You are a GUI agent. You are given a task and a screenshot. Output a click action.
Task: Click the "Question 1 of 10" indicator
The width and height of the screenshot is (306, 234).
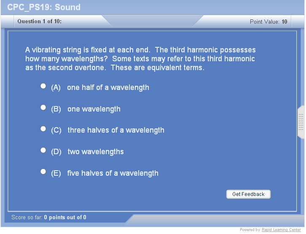coord(40,21)
